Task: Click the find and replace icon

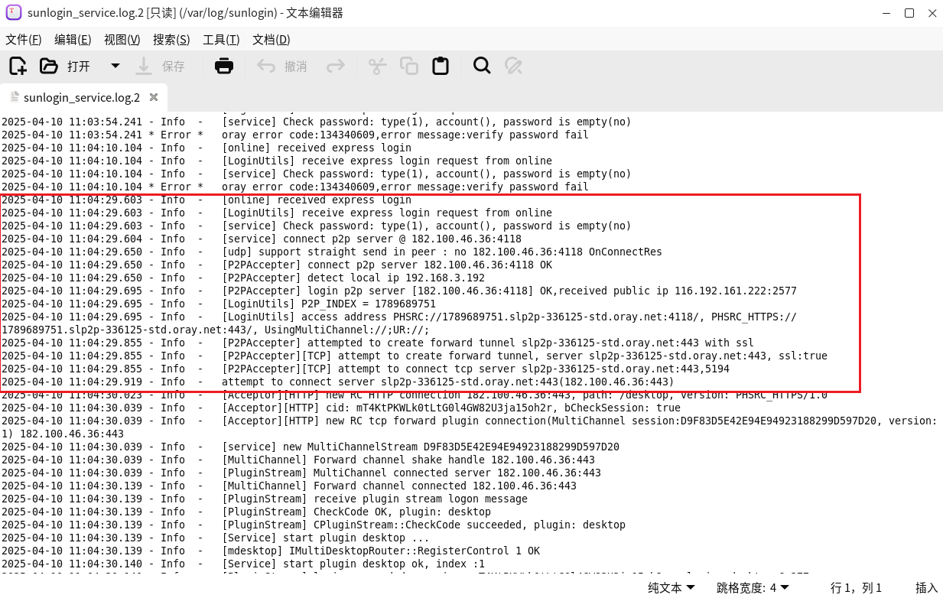Action: pos(514,66)
